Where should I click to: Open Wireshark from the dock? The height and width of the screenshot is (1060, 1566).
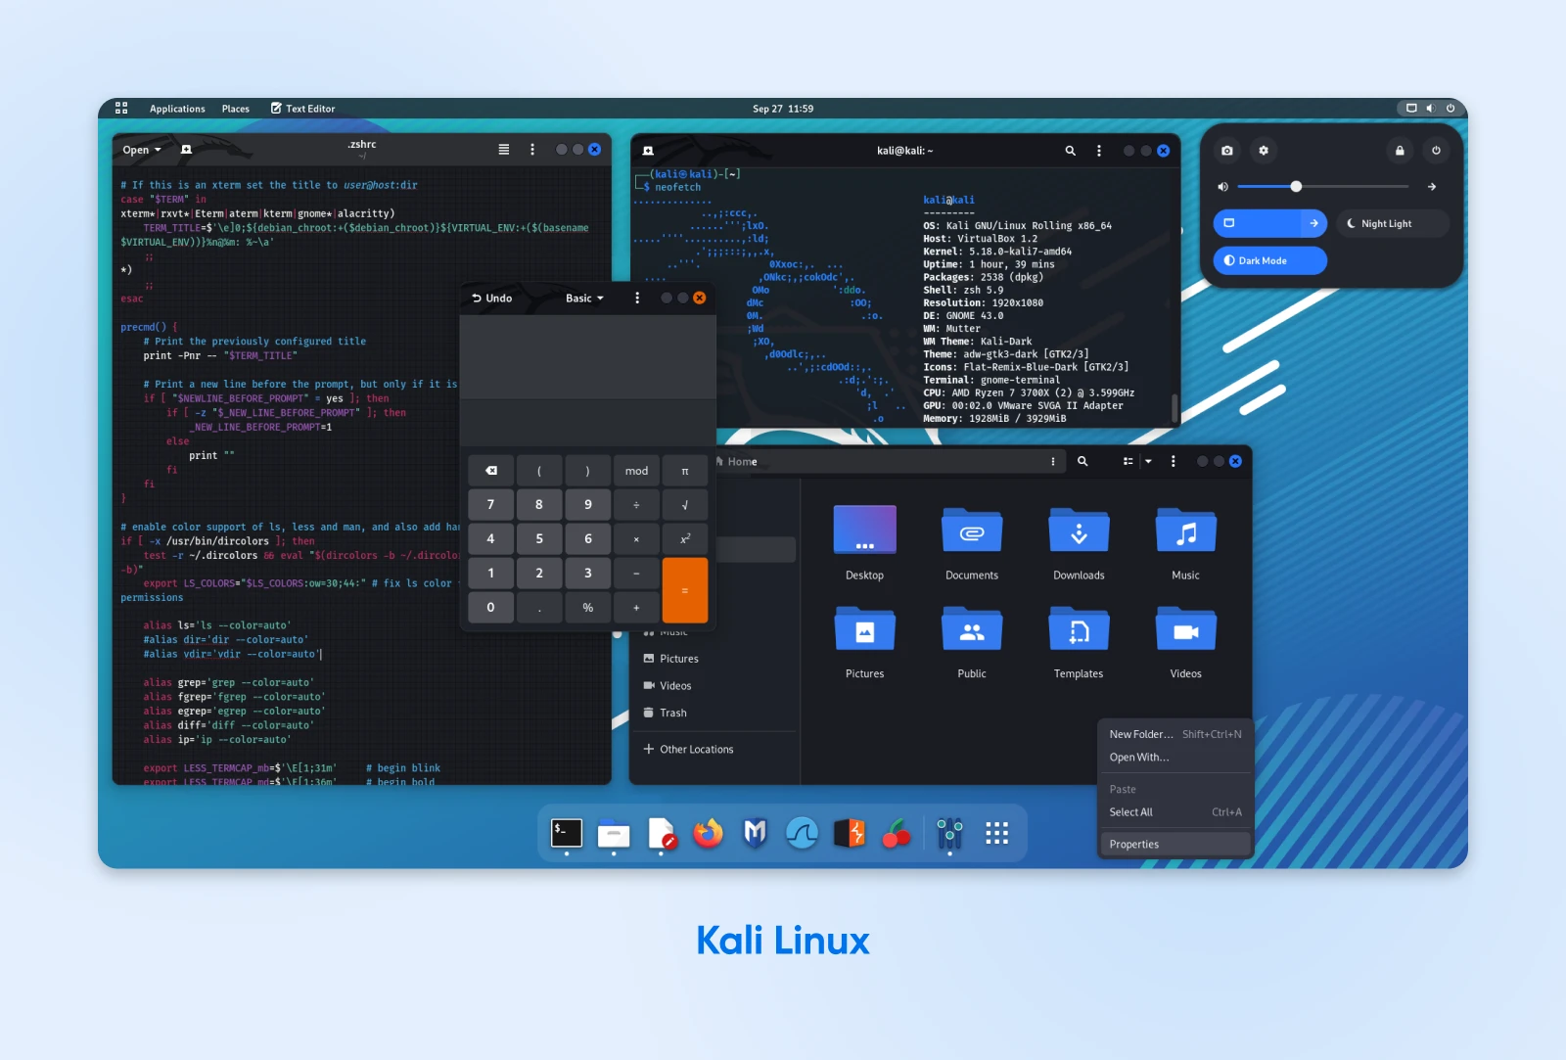click(802, 833)
